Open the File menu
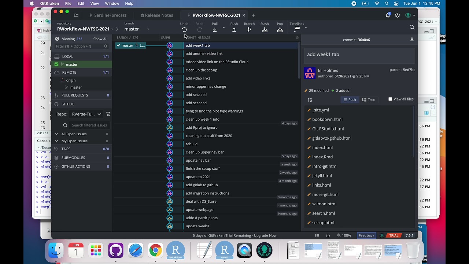The image size is (469, 264). point(68,3)
